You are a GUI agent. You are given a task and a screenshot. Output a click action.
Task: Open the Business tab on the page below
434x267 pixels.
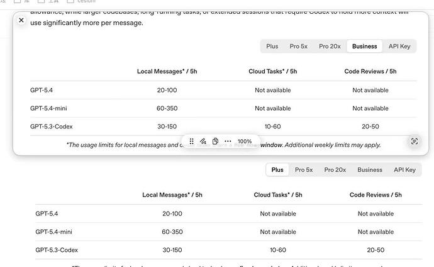coord(370,170)
